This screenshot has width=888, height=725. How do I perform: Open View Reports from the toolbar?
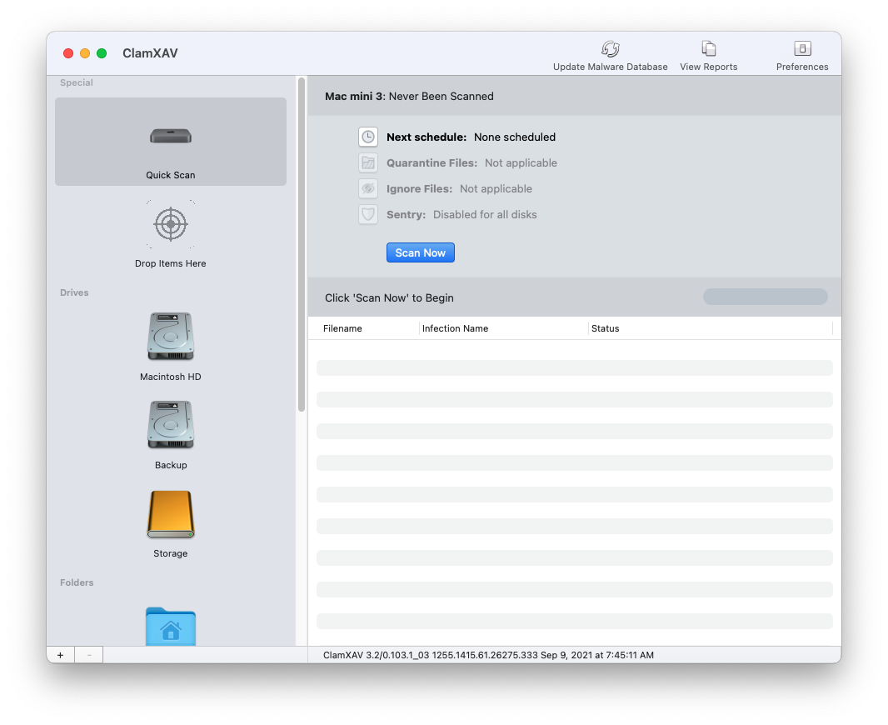[708, 49]
